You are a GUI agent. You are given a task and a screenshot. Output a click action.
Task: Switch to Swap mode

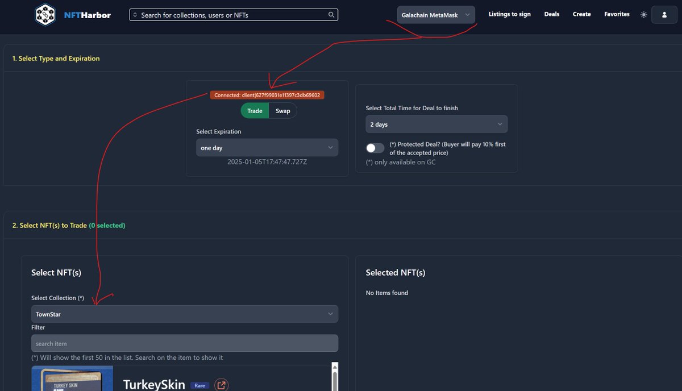(x=283, y=110)
